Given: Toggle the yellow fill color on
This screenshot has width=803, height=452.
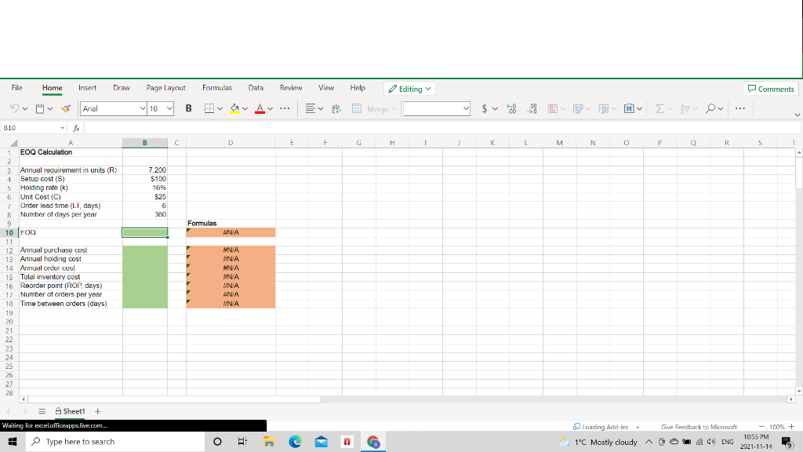Looking at the screenshot, I should pos(235,109).
